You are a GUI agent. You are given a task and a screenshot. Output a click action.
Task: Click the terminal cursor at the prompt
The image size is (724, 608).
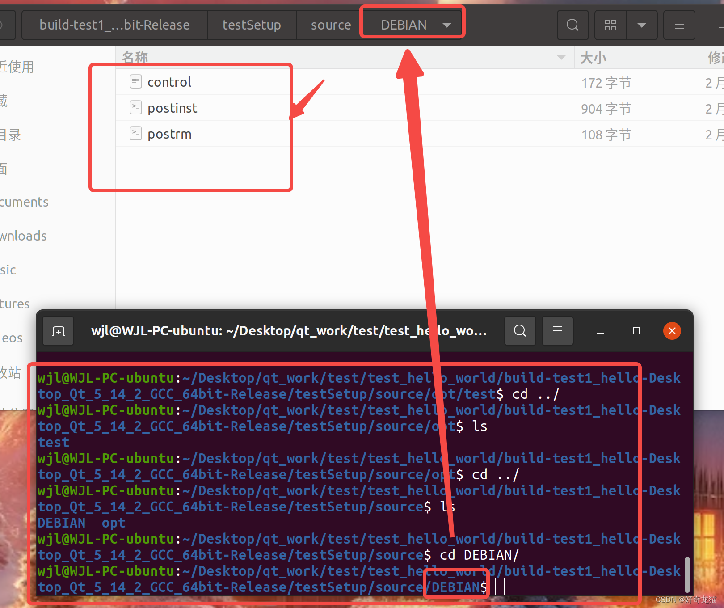(500, 587)
